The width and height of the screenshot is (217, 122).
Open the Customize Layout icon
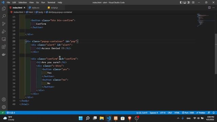193,2
